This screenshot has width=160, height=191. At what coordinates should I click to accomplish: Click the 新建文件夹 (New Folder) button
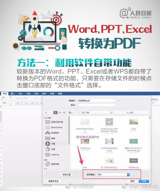point(53,181)
